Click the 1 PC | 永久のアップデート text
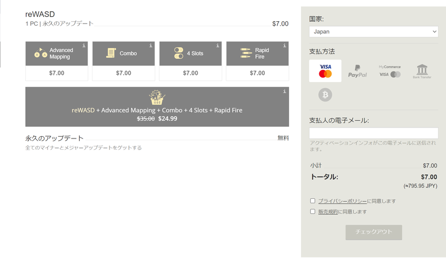Viewport: 446px width, 258px height. tap(59, 23)
